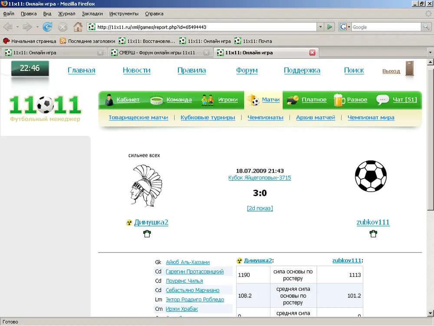Click the Матчи trophy icon
The image size is (434, 326).
click(x=253, y=100)
